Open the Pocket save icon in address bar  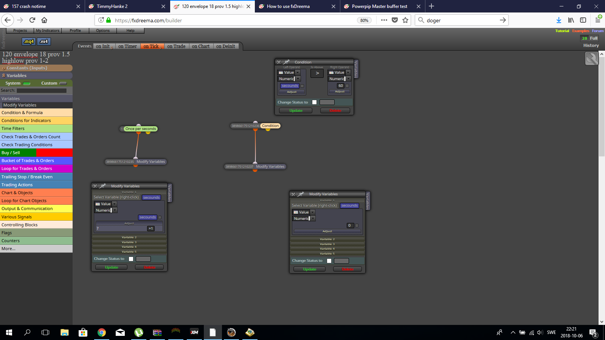pyautogui.click(x=395, y=20)
